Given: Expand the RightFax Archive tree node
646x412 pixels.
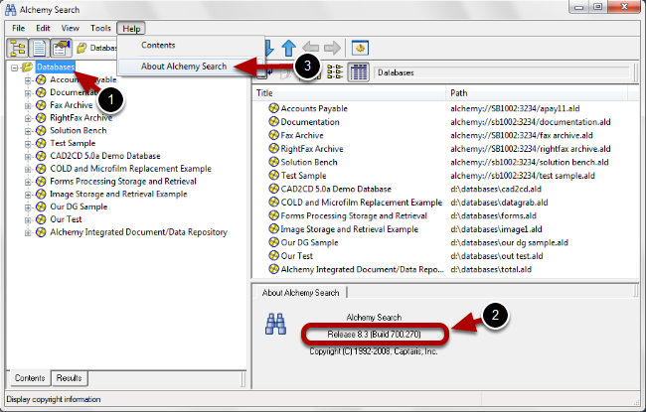Looking at the screenshot, I should 28,118.
